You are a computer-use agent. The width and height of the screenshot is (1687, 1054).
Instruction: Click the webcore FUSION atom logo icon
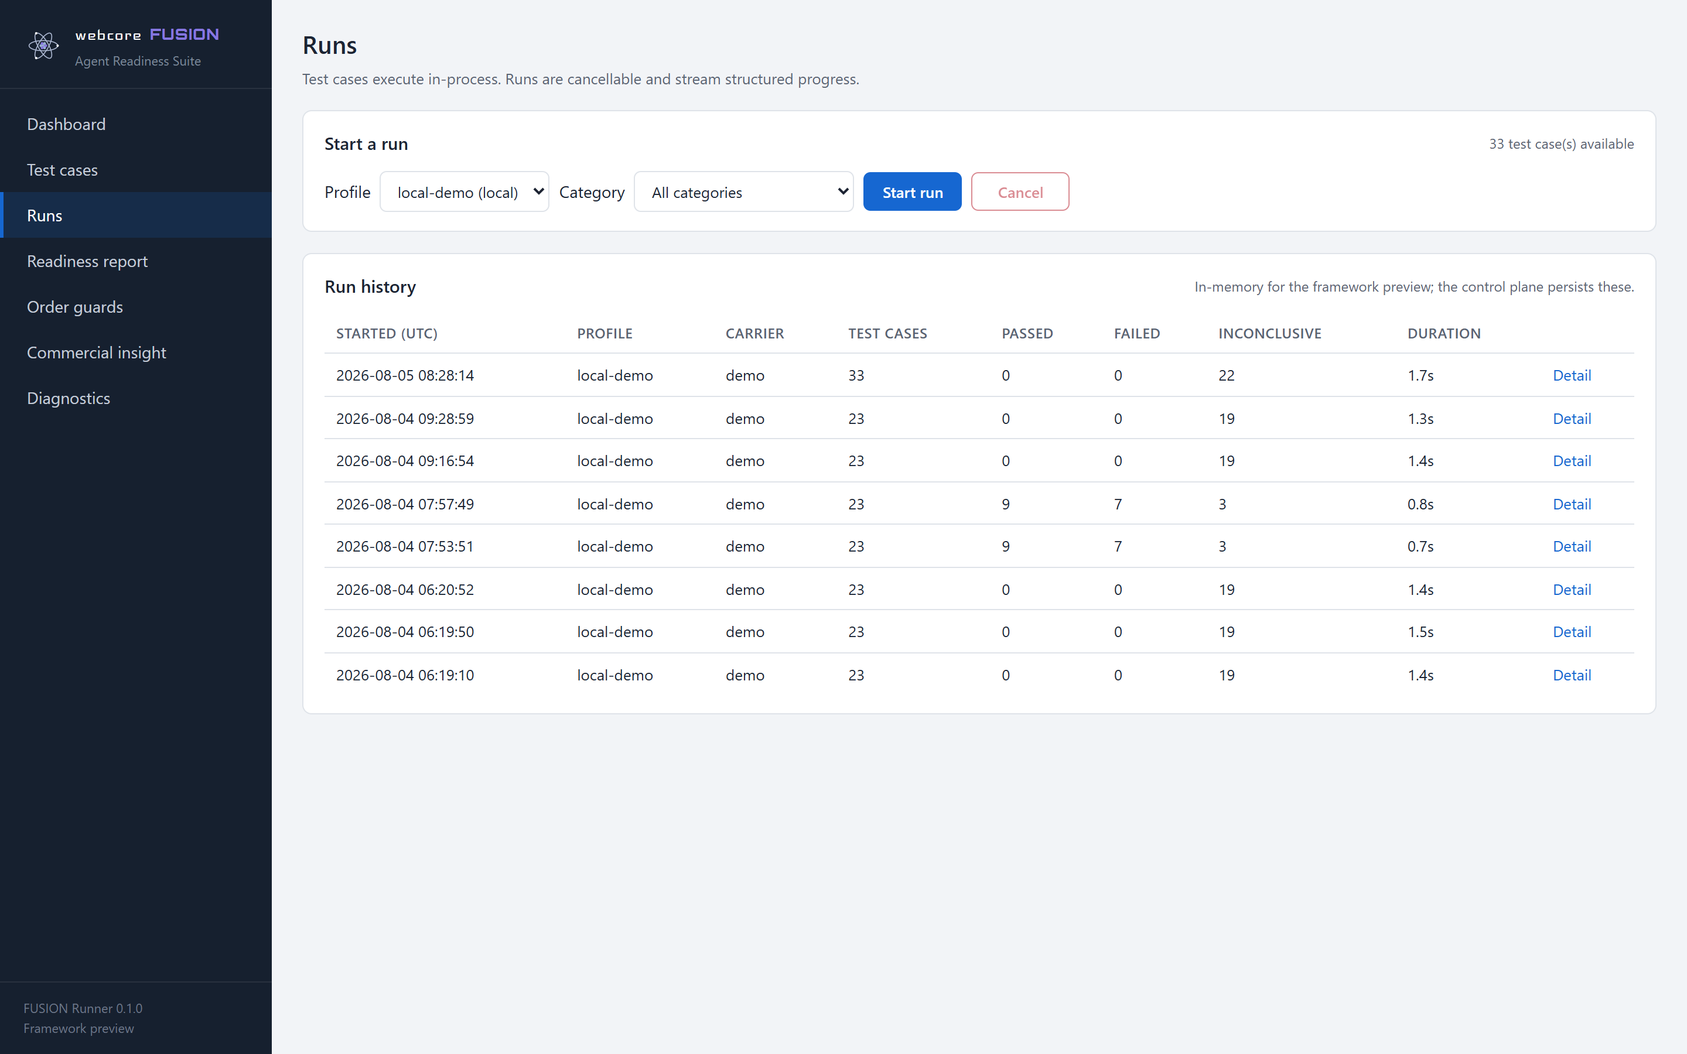(43, 46)
